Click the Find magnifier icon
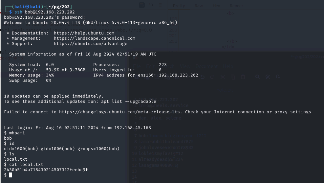This screenshot has width=324, height=183. pyautogui.click(x=258, y=77)
